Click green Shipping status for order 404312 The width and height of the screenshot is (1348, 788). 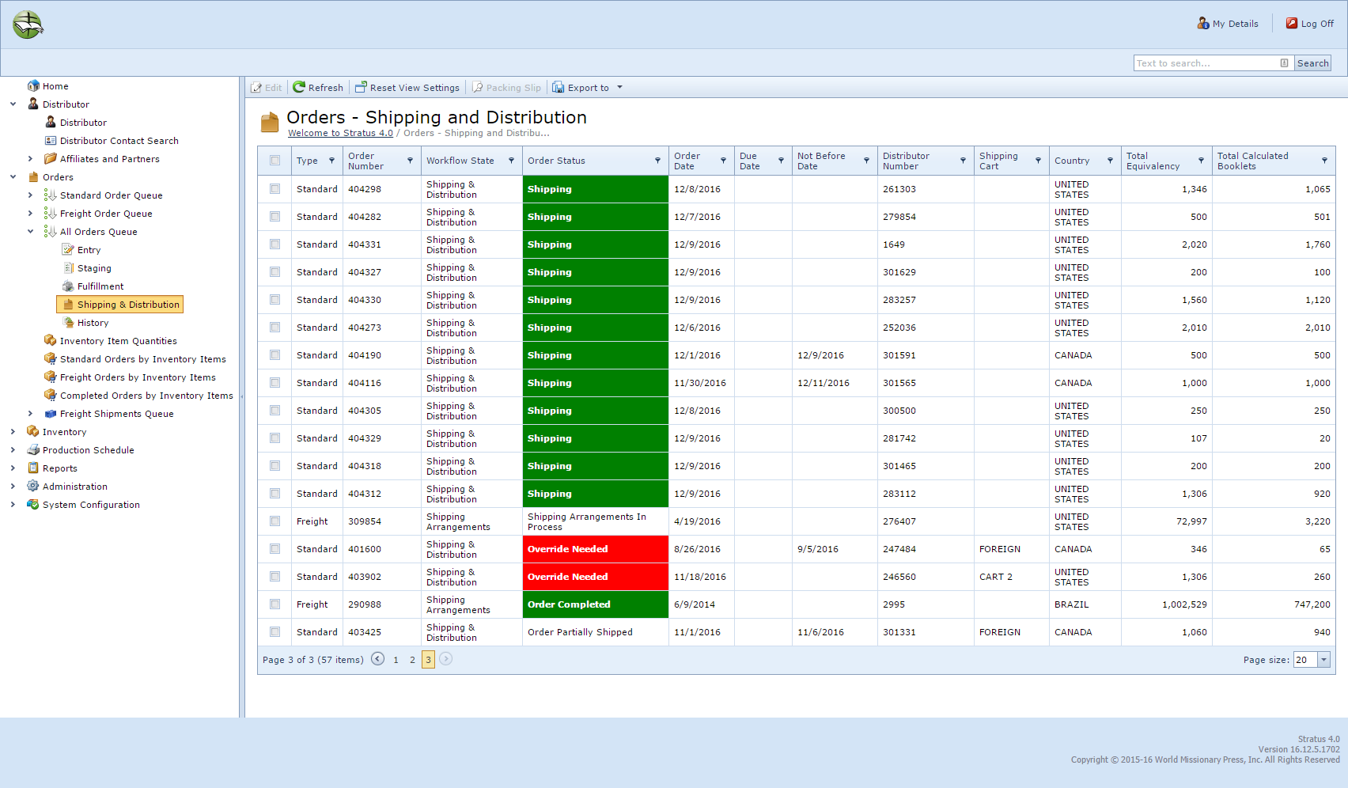pos(596,493)
